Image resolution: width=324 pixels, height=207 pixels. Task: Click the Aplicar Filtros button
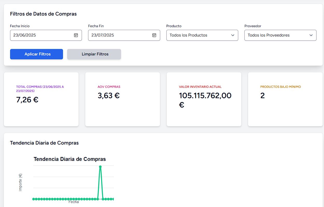(x=37, y=54)
